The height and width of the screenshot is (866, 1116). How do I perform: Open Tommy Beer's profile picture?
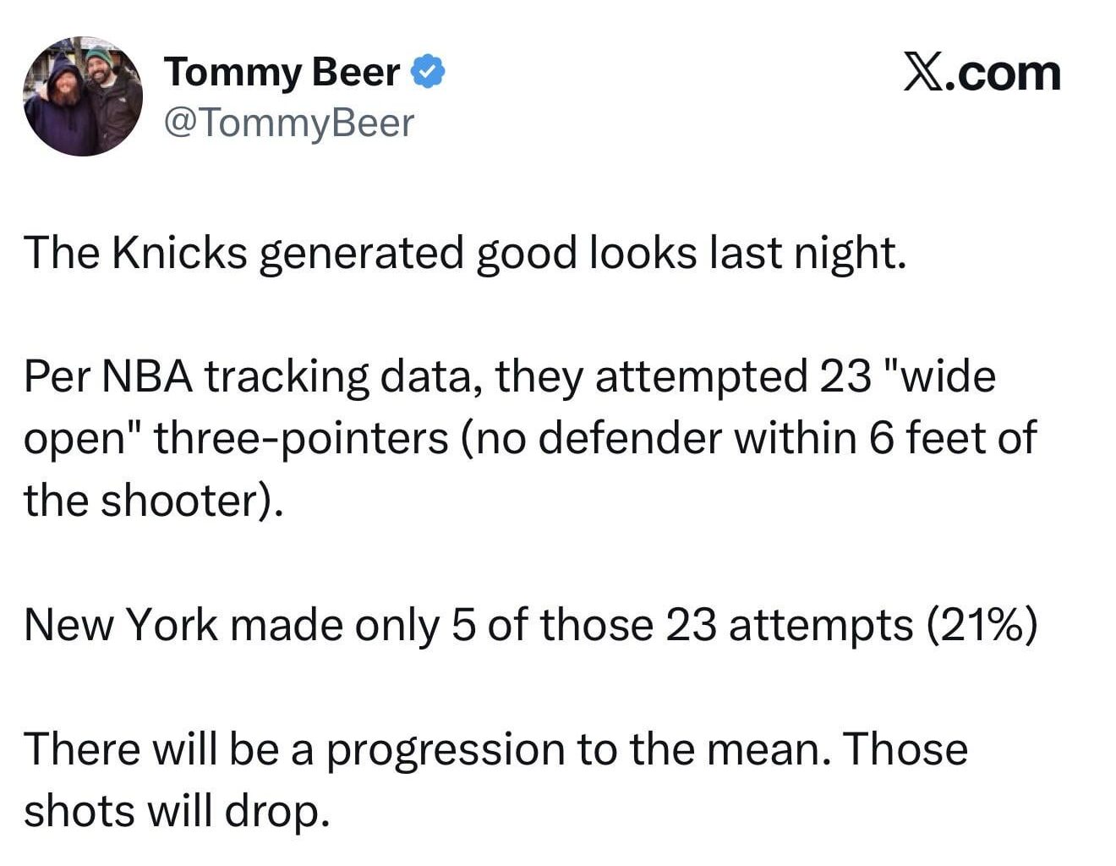tap(83, 96)
